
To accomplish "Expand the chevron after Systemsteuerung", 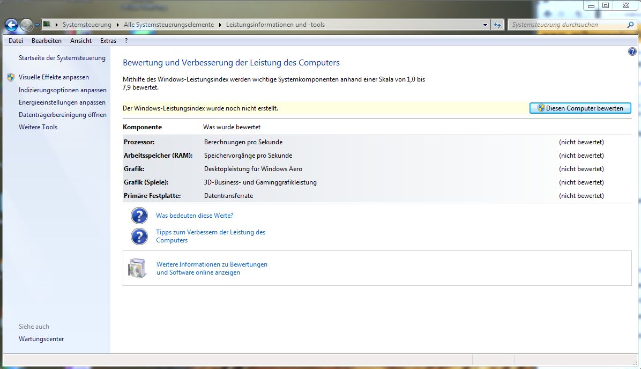I will click(118, 25).
